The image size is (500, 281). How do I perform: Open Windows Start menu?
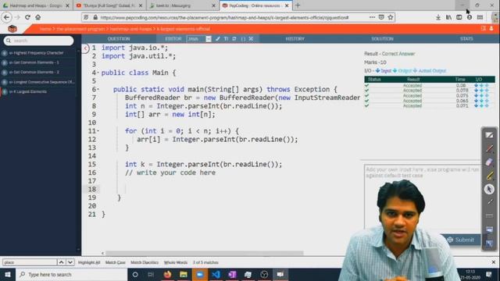[8, 274]
